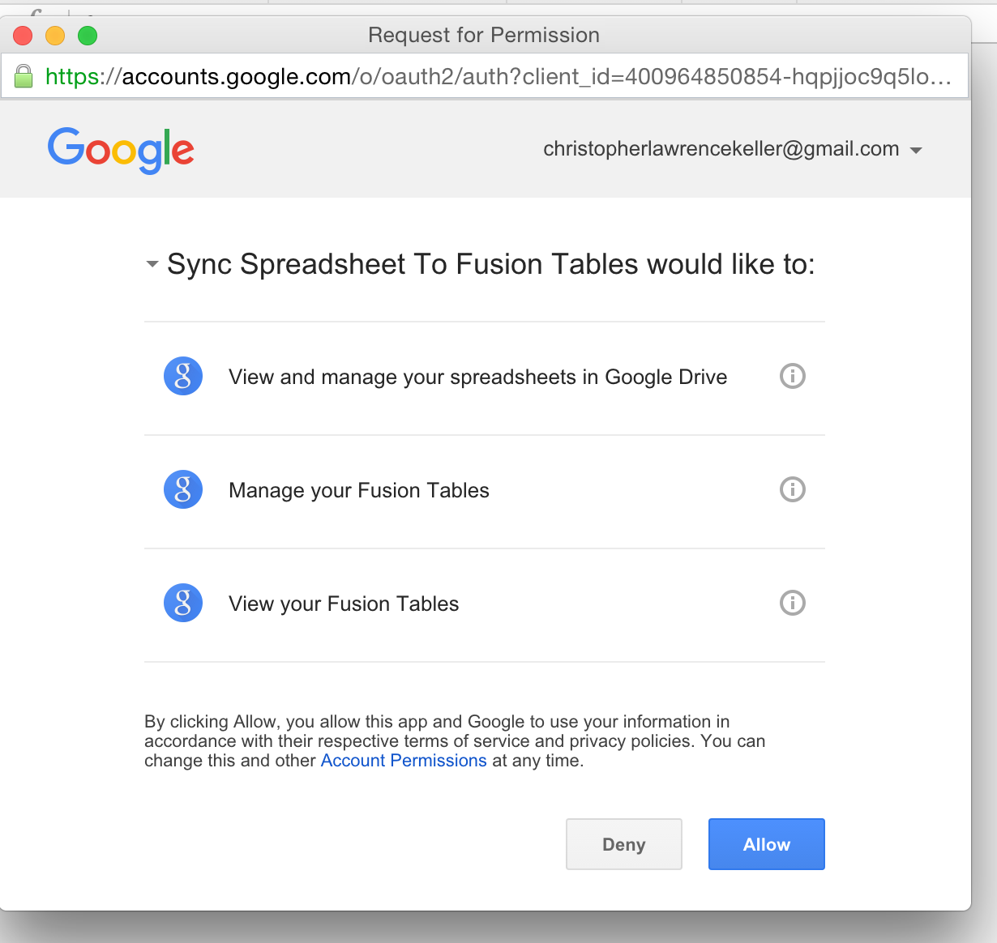Click the green zoom window button
The image size is (997, 943).
pos(88,36)
